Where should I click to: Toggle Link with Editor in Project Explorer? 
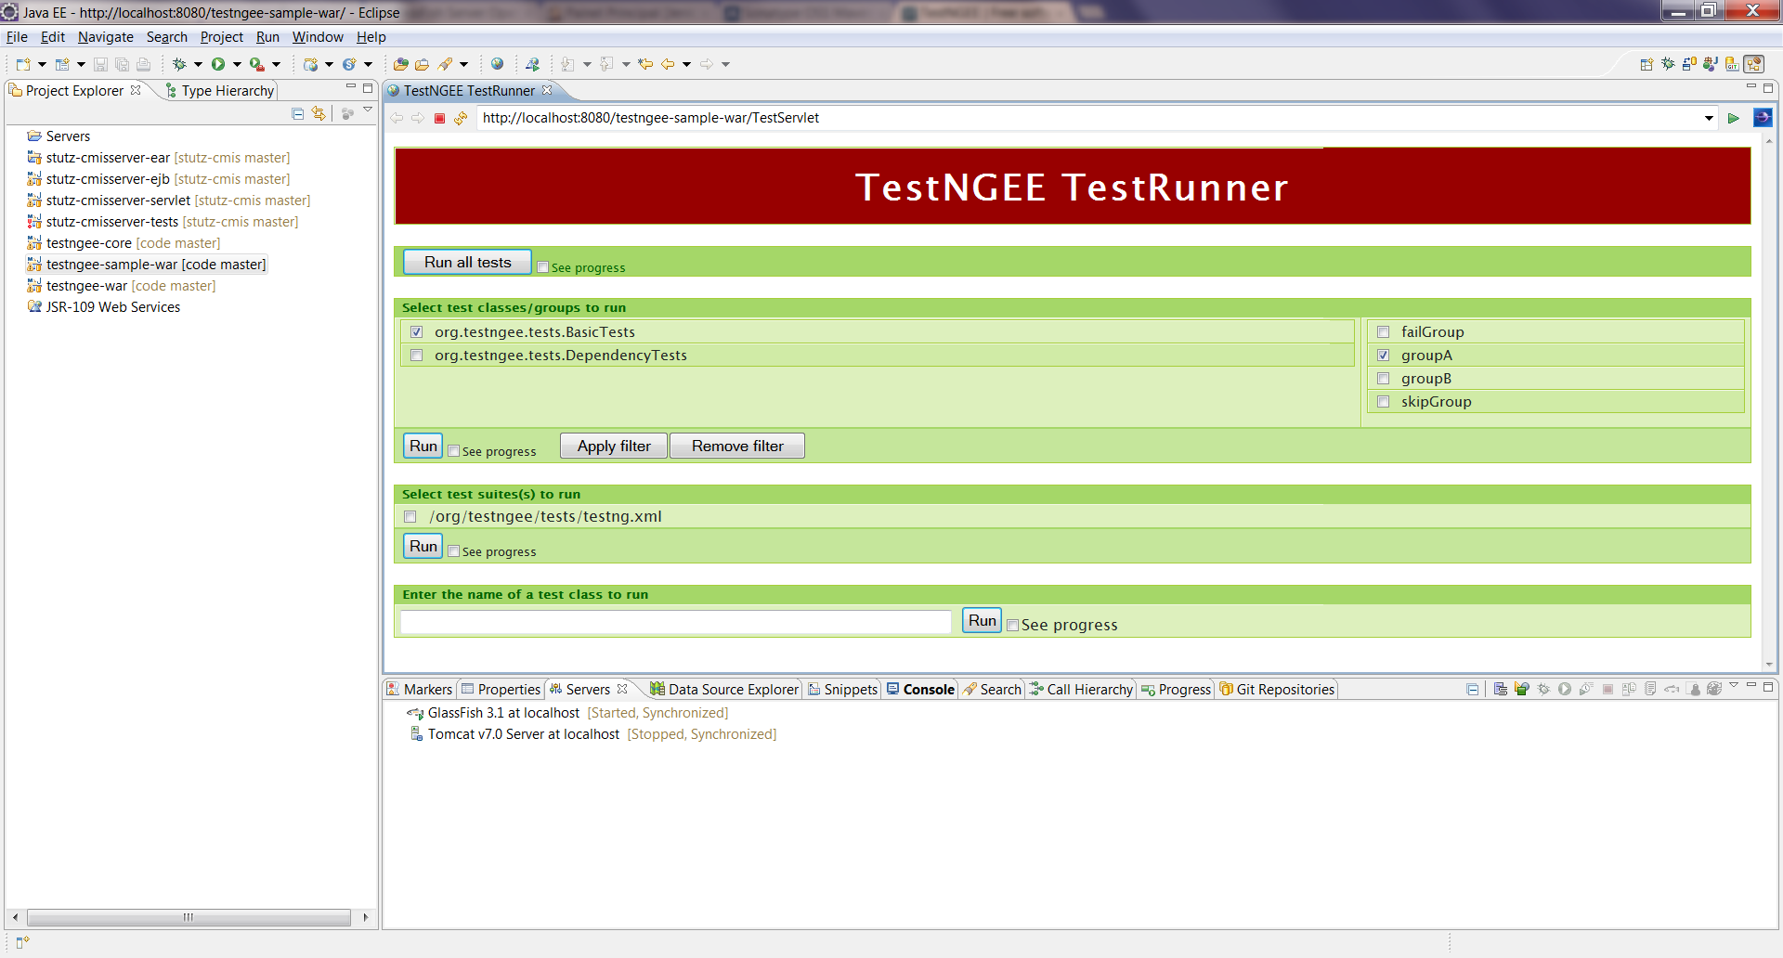pos(319,113)
